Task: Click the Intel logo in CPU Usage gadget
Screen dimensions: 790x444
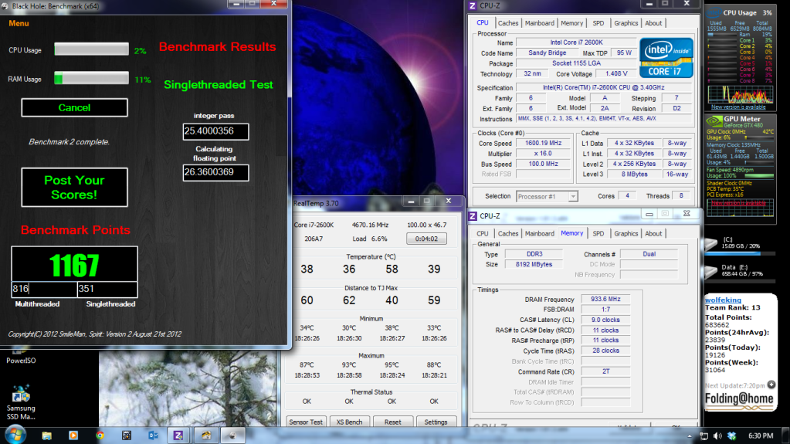Action: (x=714, y=12)
